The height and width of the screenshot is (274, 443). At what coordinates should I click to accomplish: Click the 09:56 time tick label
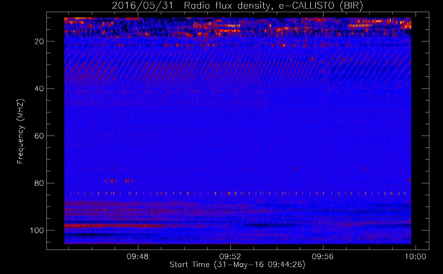[x=323, y=257]
